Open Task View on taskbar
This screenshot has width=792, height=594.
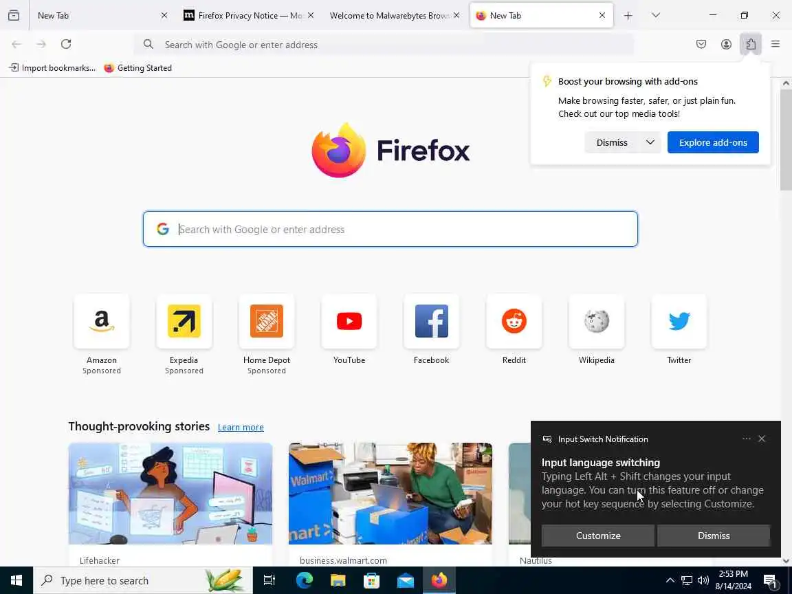click(269, 580)
